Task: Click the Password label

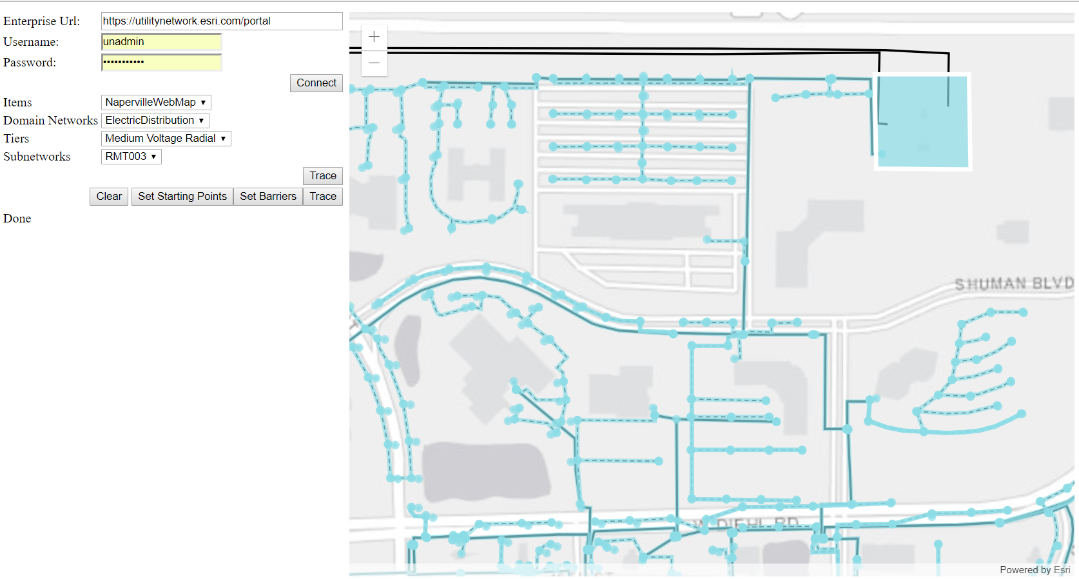Action: coord(30,63)
